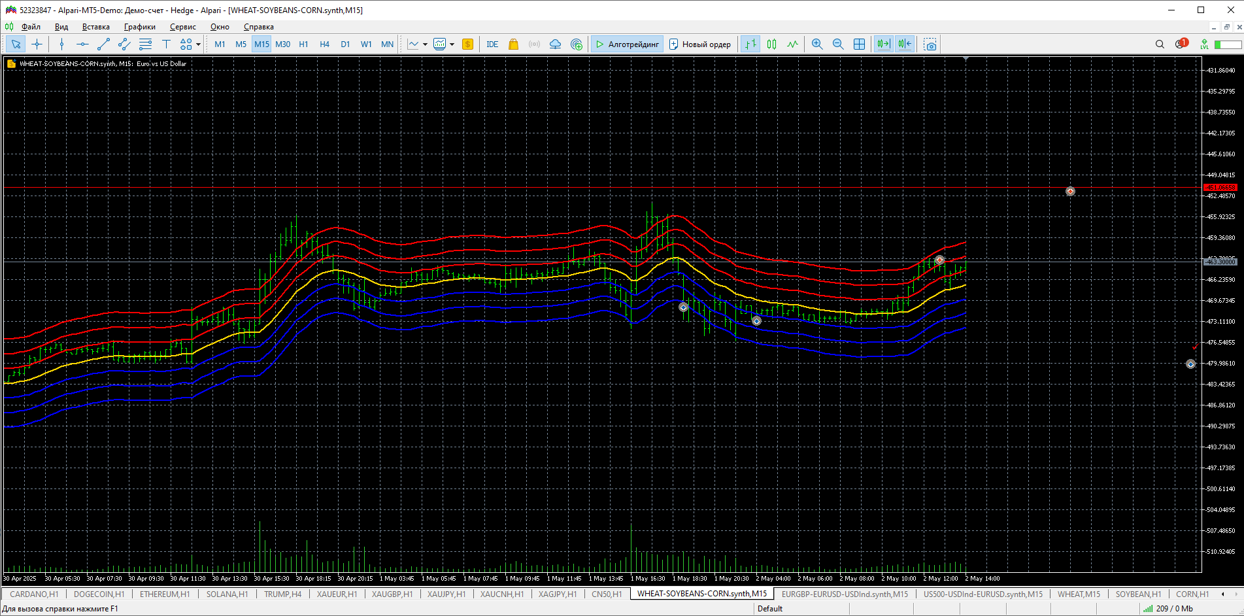Switch chart to candlestick display
This screenshot has width=1244, height=616.
point(771,44)
